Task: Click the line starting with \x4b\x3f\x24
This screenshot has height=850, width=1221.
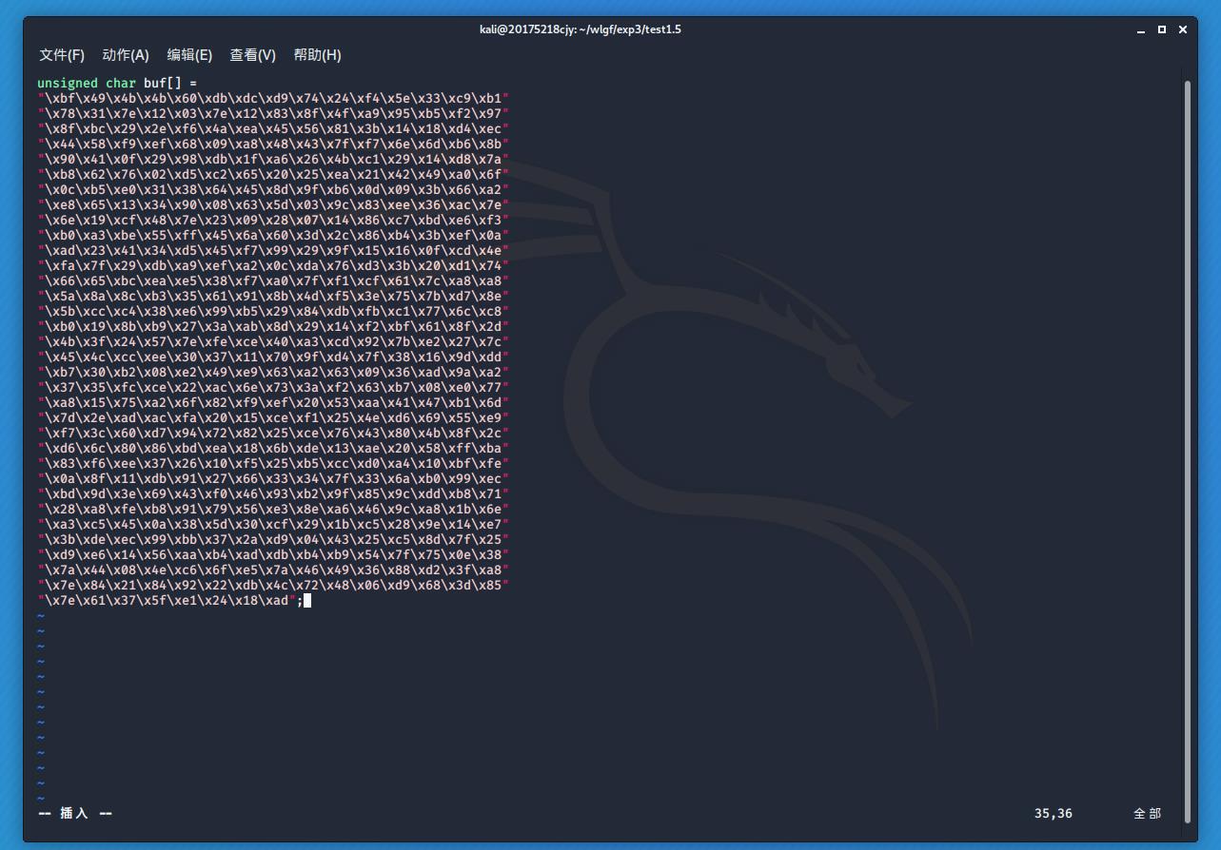Action: 274,342
